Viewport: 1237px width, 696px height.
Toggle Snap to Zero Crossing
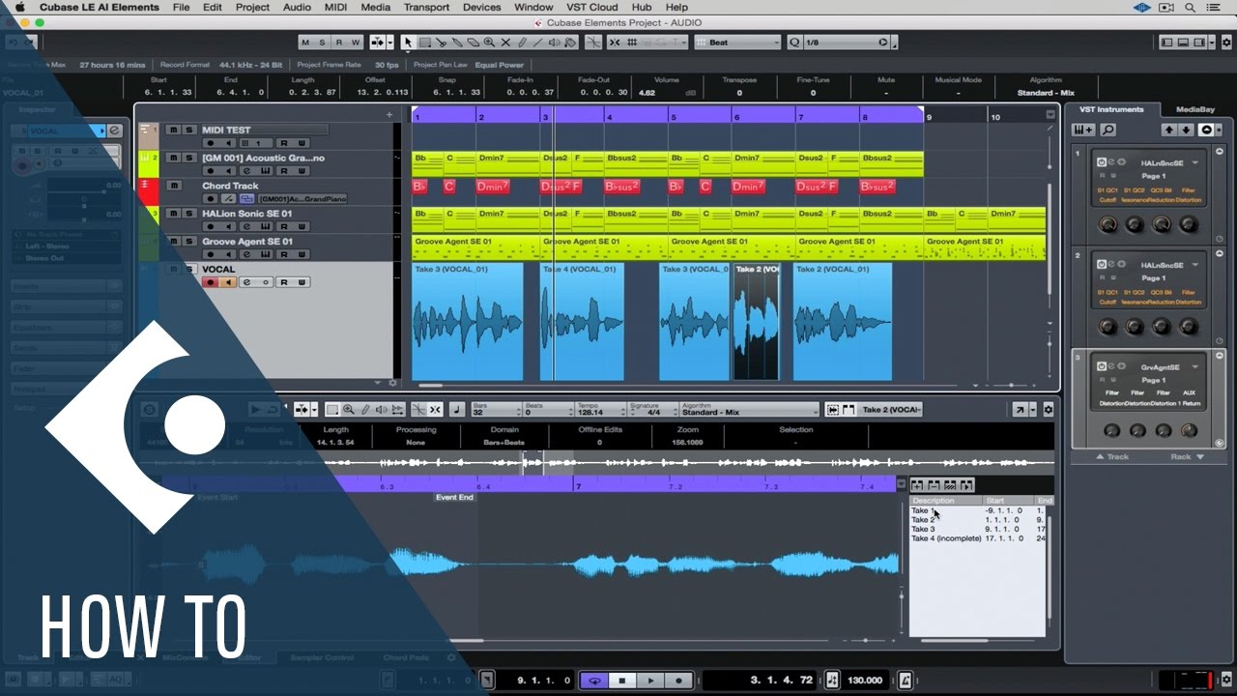click(593, 43)
